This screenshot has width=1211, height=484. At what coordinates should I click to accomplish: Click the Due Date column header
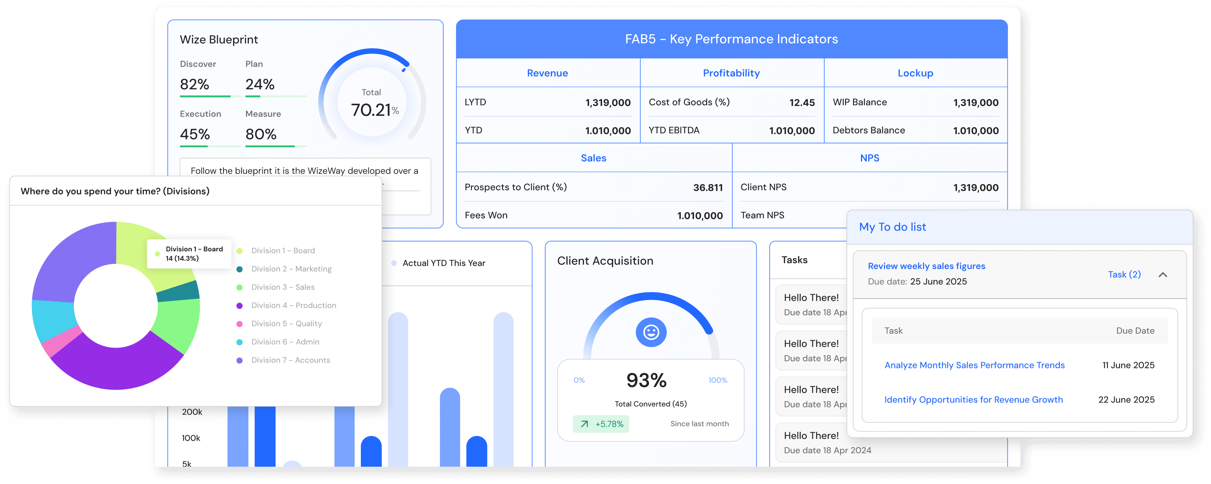[x=1135, y=331]
